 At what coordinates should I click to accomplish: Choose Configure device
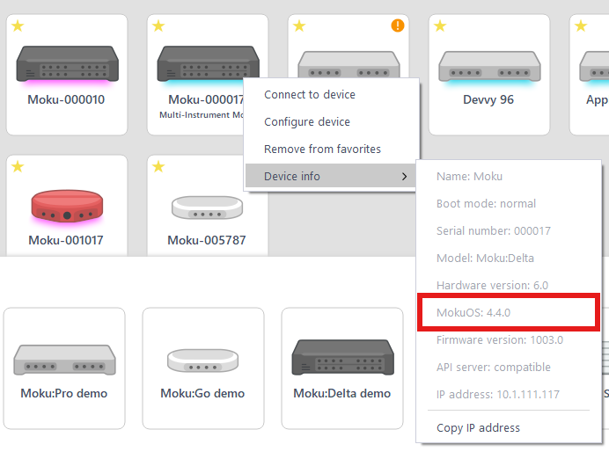click(331, 122)
